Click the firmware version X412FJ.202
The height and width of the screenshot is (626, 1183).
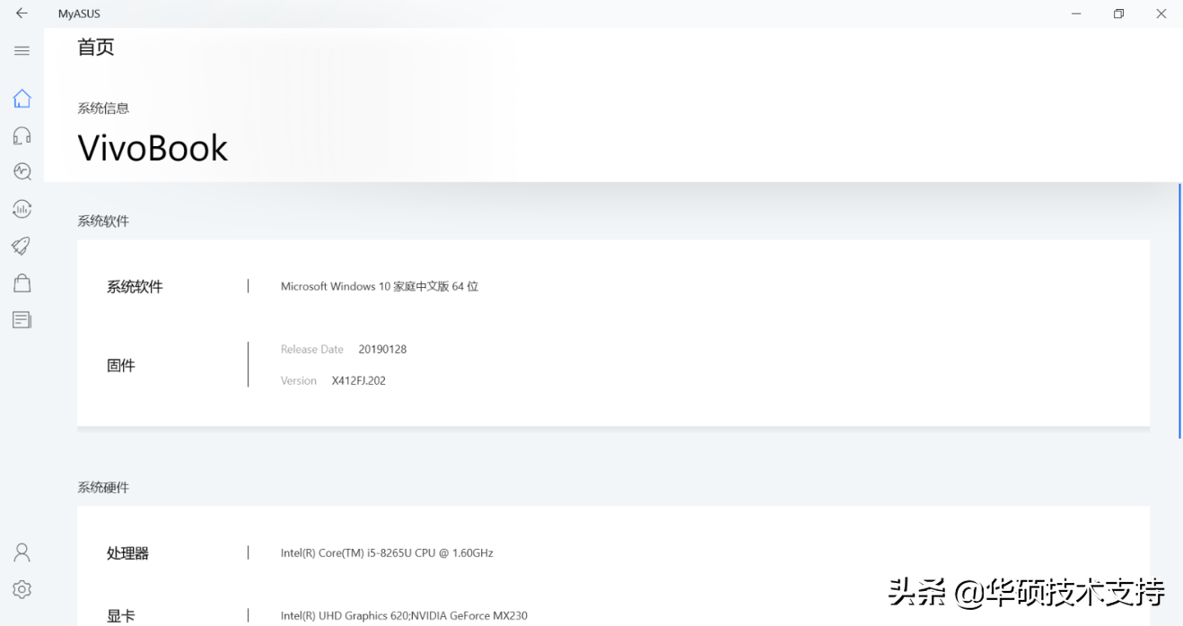[359, 381]
